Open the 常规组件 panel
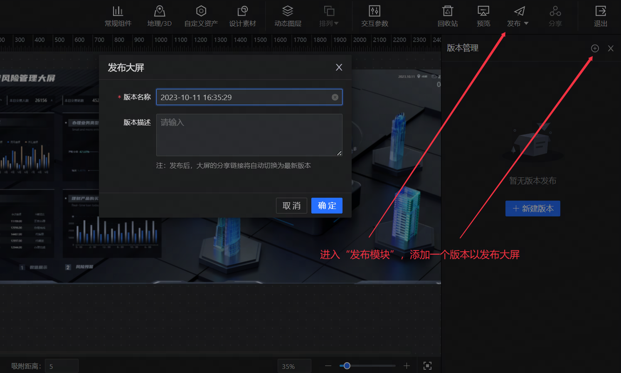Viewport: 621px width, 373px height. [x=118, y=16]
